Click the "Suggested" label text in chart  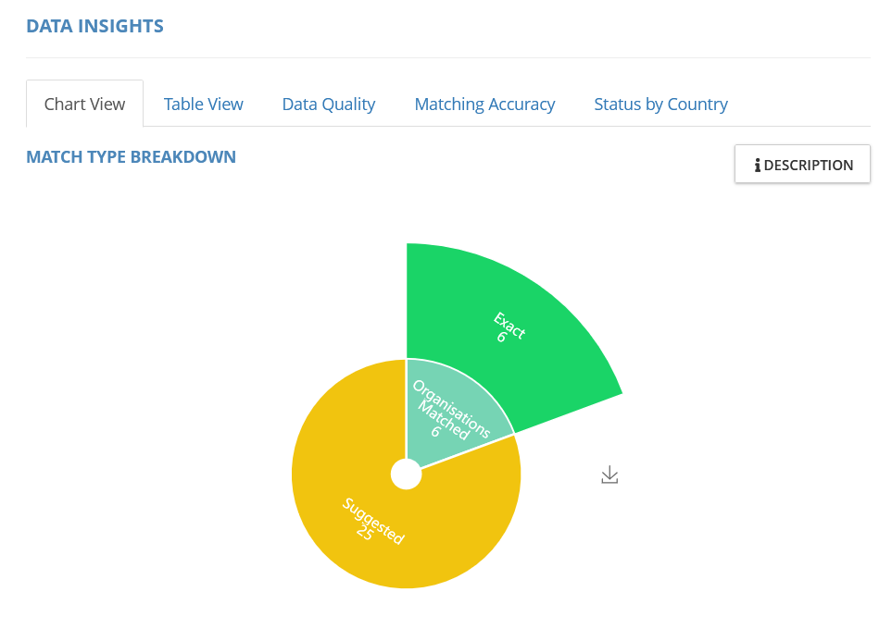coord(373,521)
